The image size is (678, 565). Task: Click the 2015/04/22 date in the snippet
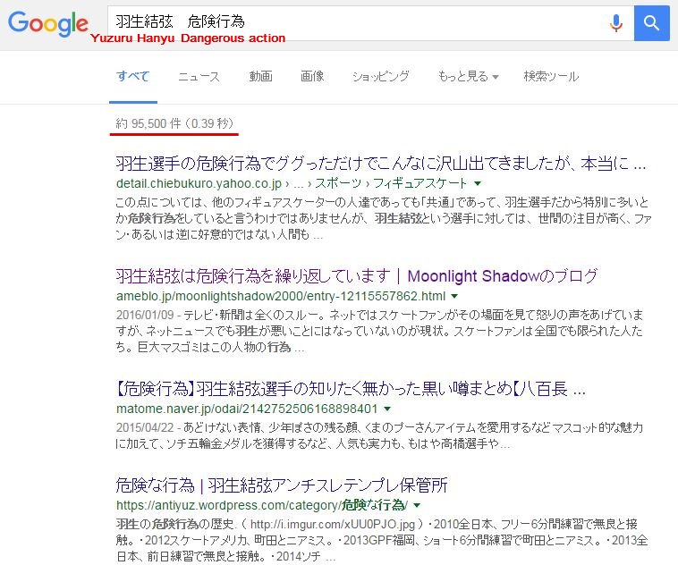pyautogui.click(x=145, y=427)
